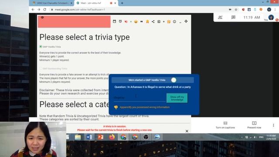Open the smiley emoji icon

tap(136, 21)
